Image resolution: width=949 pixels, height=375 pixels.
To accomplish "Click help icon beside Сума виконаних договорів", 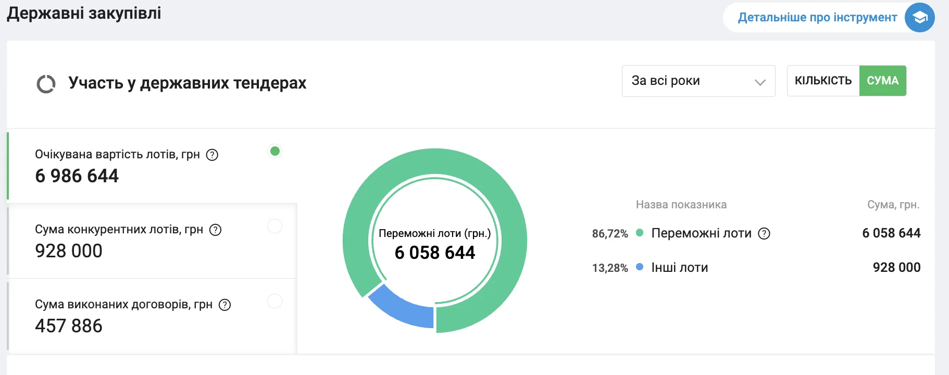I will 224,305.
